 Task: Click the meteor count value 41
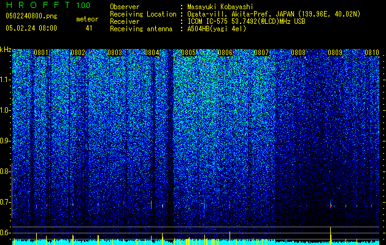point(89,28)
